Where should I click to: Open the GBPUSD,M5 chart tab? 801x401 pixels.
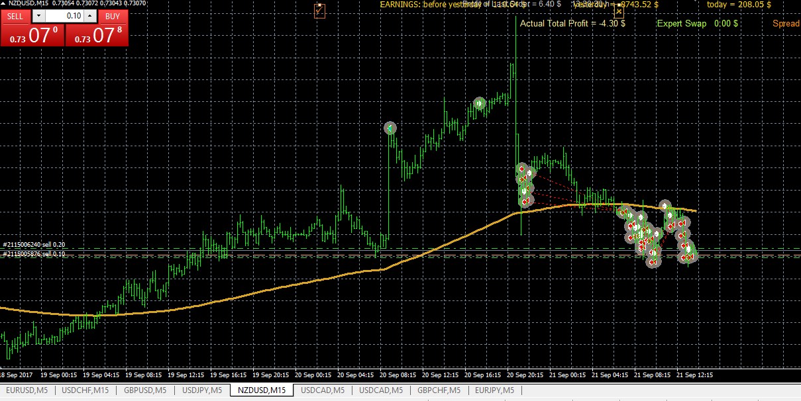(x=145, y=390)
